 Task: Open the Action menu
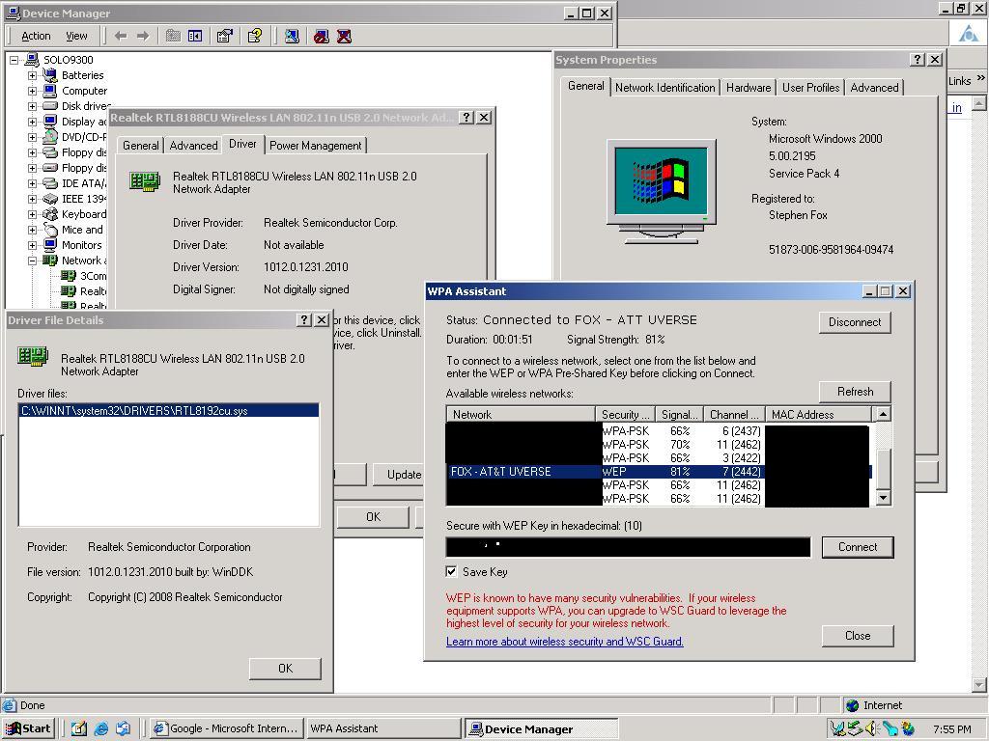click(36, 36)
